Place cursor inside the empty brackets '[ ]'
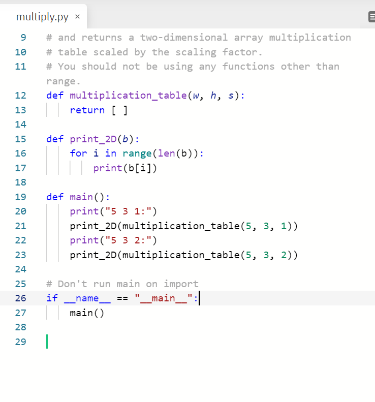The image size is (375, 402). point(119,110)
